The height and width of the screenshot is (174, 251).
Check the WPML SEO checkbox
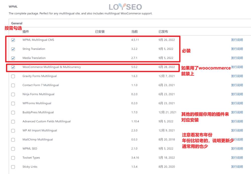pyautogui.click(x=13, y=149)
